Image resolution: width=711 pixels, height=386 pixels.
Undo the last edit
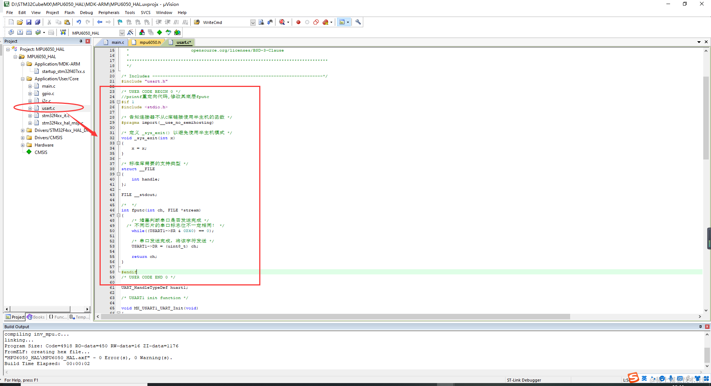[x=79, y=22]
